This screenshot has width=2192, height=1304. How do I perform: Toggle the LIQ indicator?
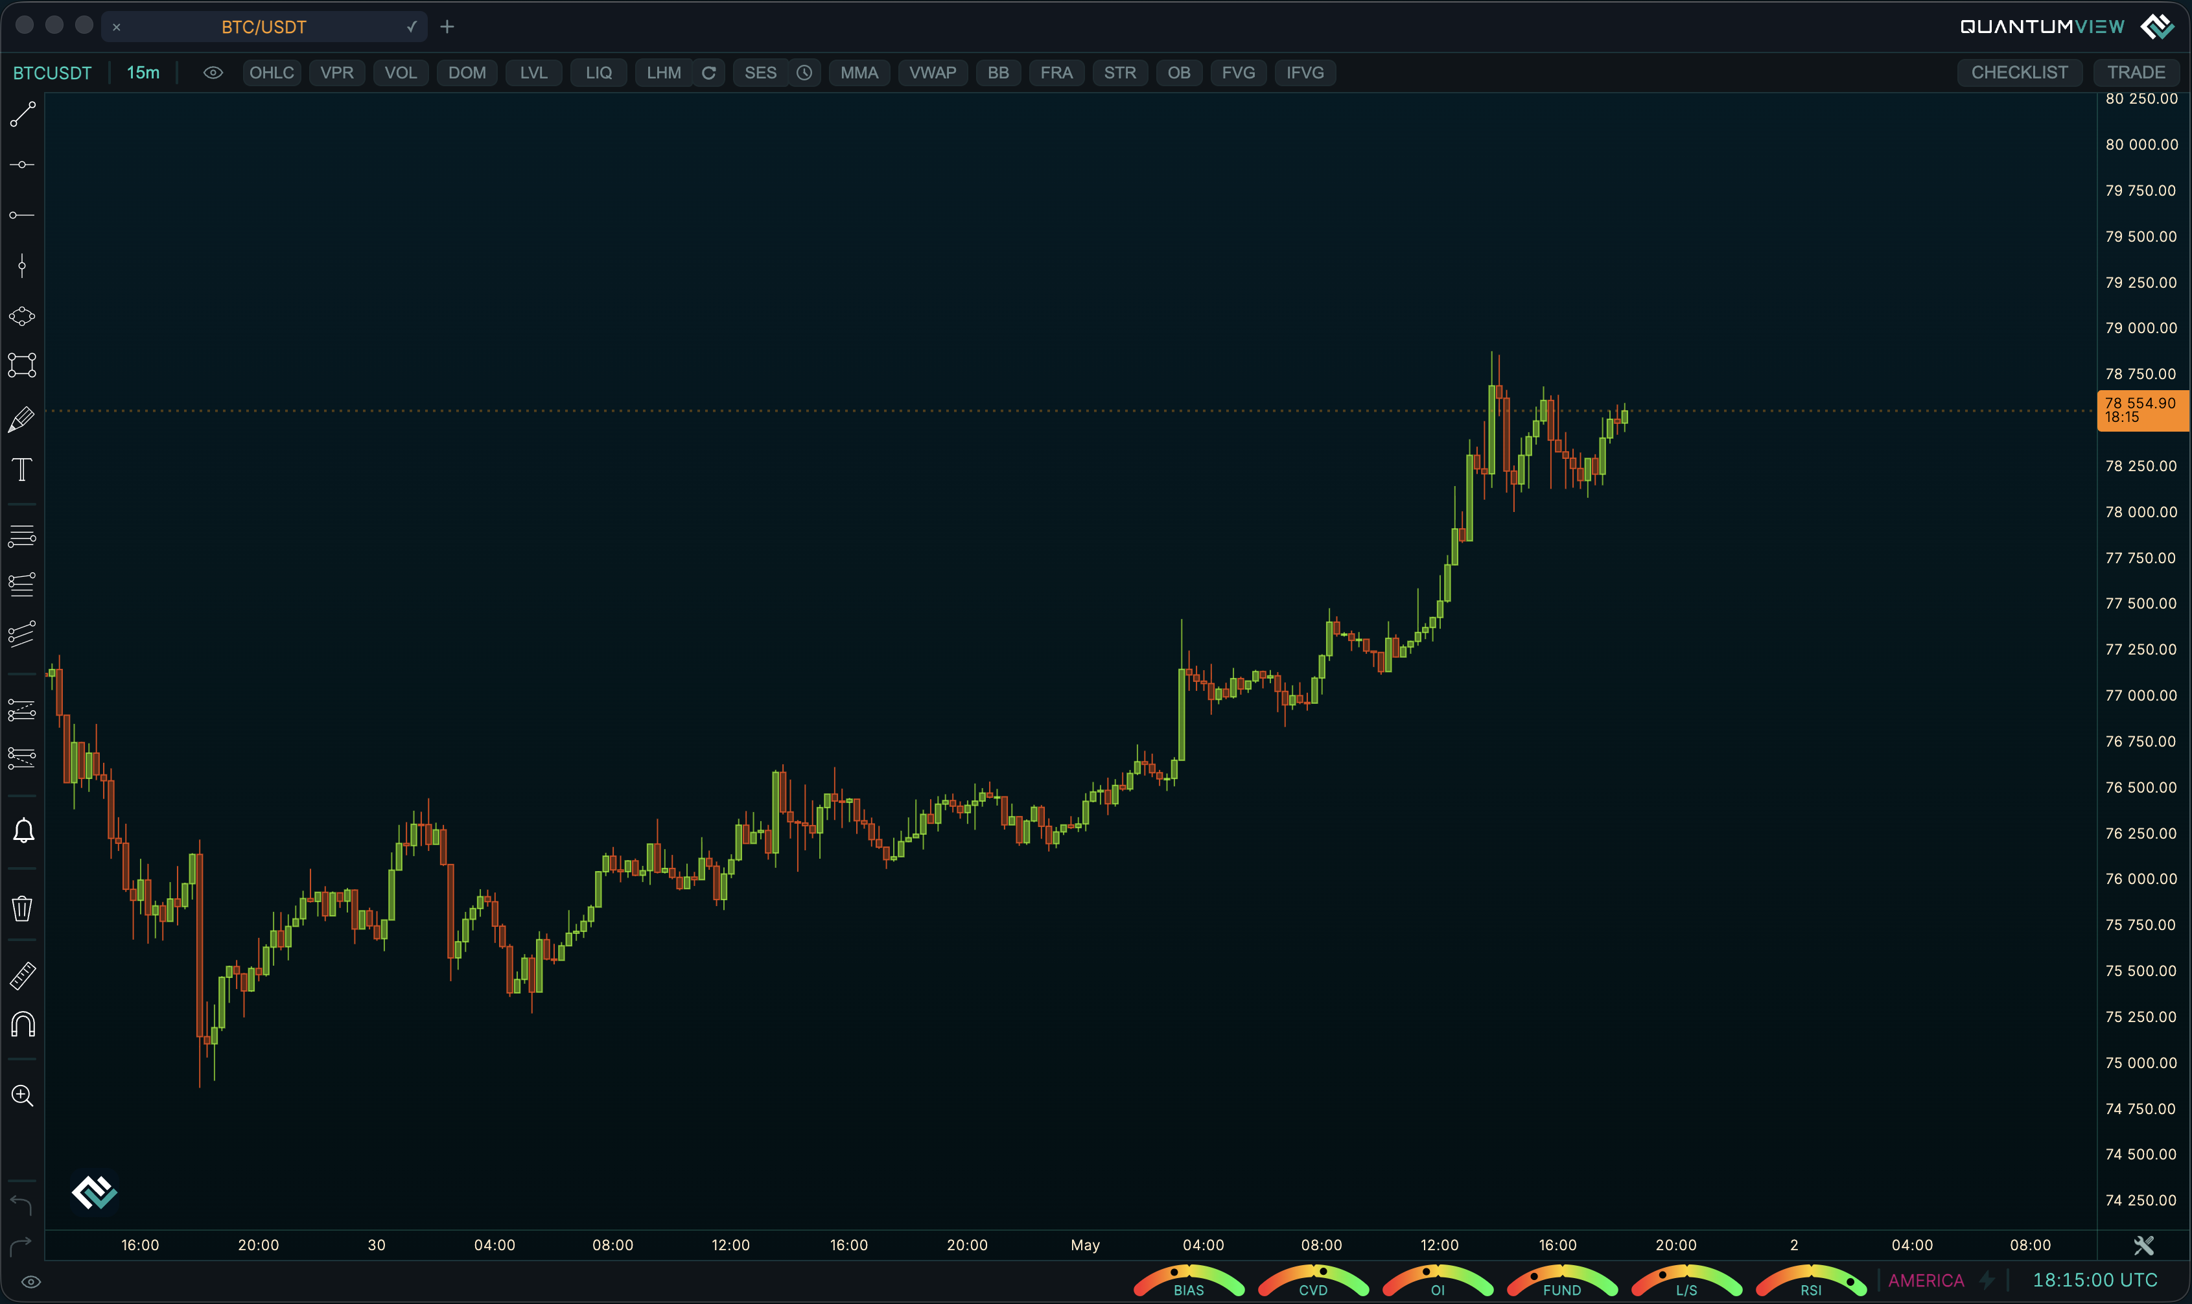(x=598, y=73)
